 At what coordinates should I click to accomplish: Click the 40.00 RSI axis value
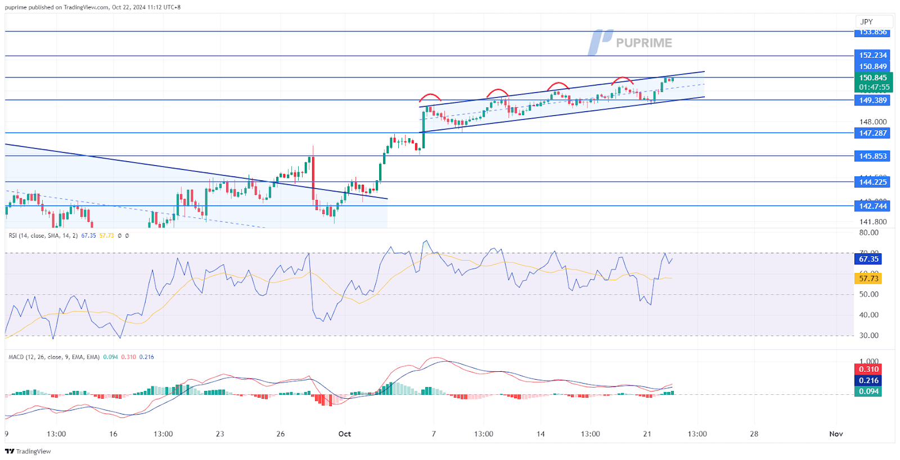coord(869,315)
